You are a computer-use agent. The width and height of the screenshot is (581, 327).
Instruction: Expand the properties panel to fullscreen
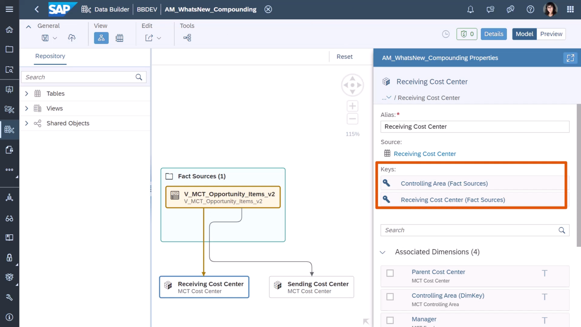pos(570,58)
